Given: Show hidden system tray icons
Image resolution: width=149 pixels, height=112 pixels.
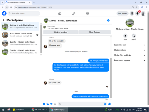Looking at the screenshot, I should point(121,110).
